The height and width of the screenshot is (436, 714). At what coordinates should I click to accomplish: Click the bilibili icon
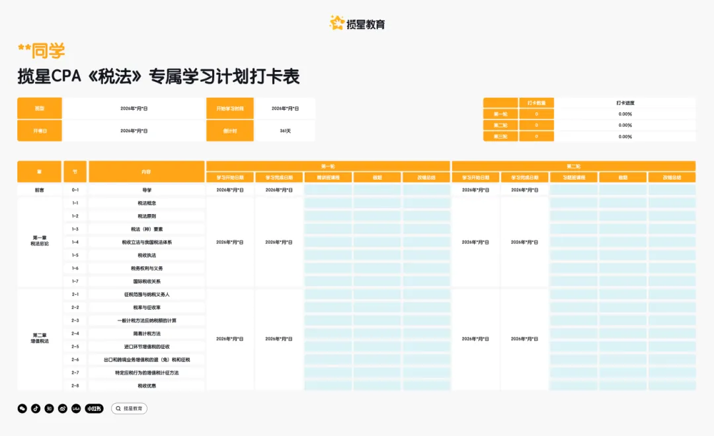tap(76, 409)
